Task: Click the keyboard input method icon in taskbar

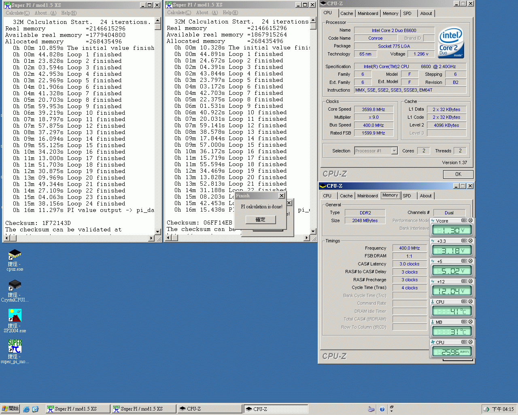Action: 371,409
